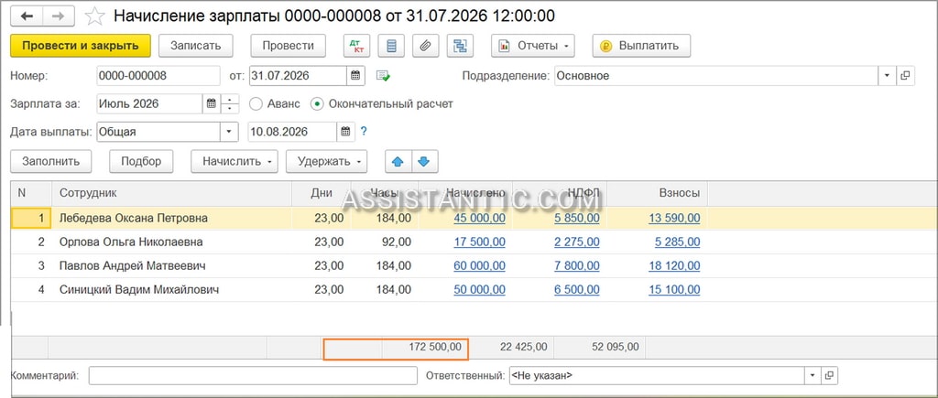Viewport: 938px width, 398px height.
Task: Open the Удержать dropdown menu
Action: pyautogui.click(x=326, y=161)
